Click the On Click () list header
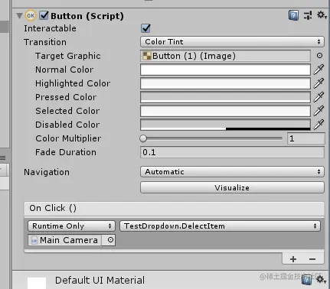This screenshot has width=330, height=289. point(175,209)
